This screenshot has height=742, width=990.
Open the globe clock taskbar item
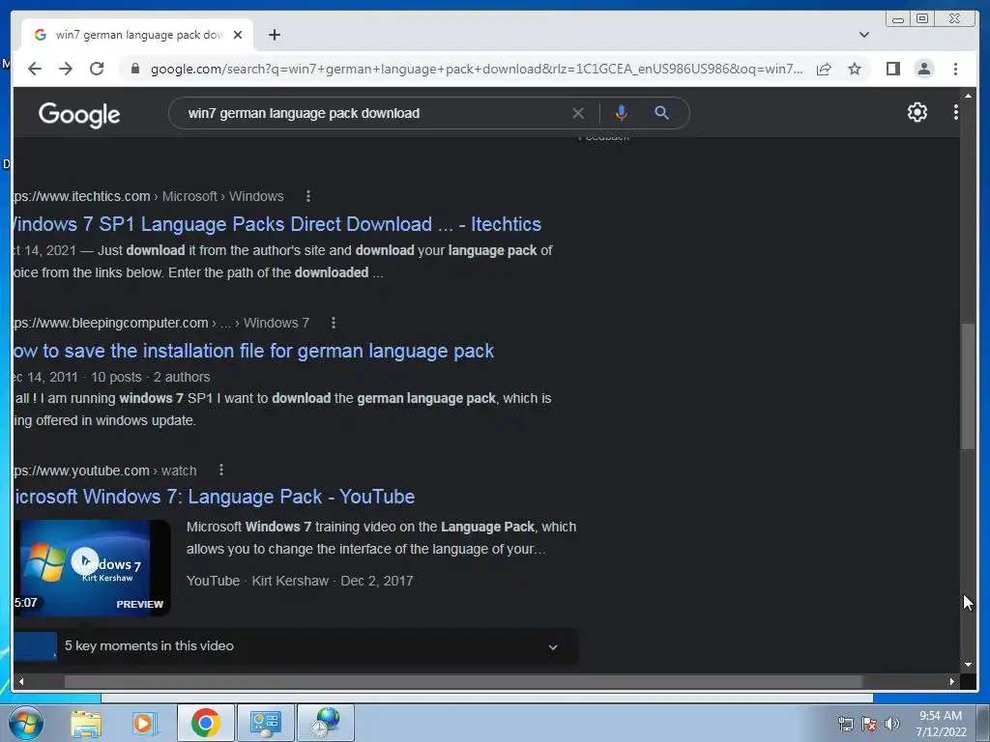point(326,723)
